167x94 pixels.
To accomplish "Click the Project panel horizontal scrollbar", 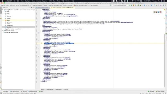I will 12,90.
